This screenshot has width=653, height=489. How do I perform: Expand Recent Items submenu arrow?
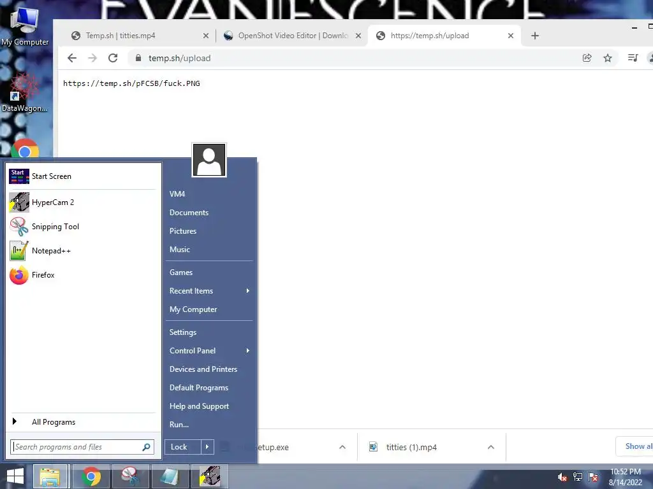click(x=248, y=291)
